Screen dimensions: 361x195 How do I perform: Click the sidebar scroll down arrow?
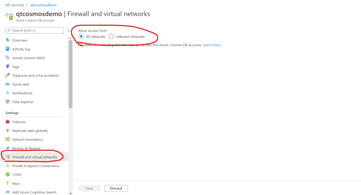[x=70, y=194]
